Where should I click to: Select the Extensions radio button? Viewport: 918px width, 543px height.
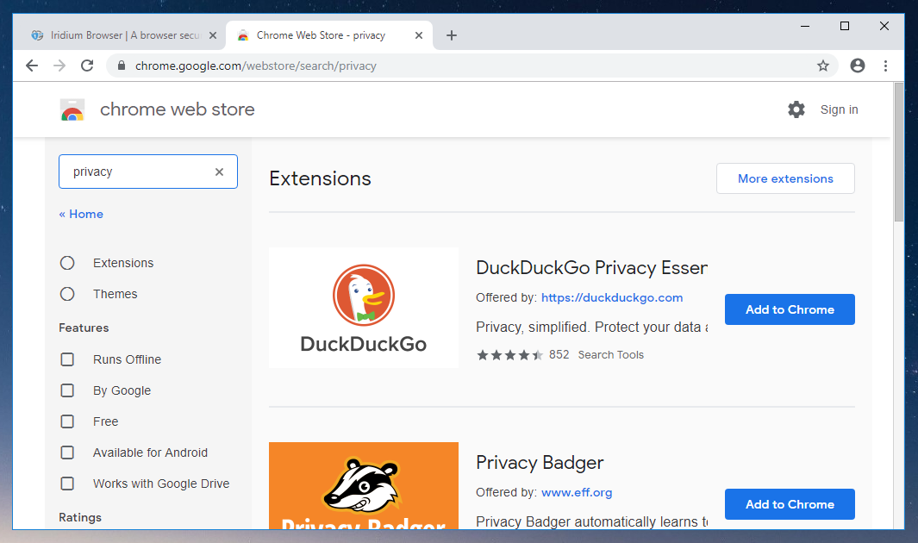pos(67,263)
